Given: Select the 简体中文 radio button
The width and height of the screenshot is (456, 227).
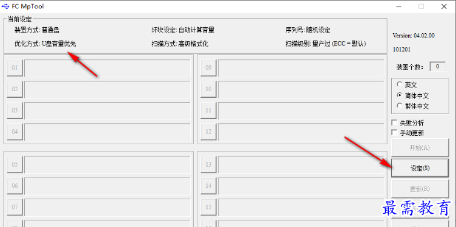Looking at the screenshot, I should click(399, 95).
